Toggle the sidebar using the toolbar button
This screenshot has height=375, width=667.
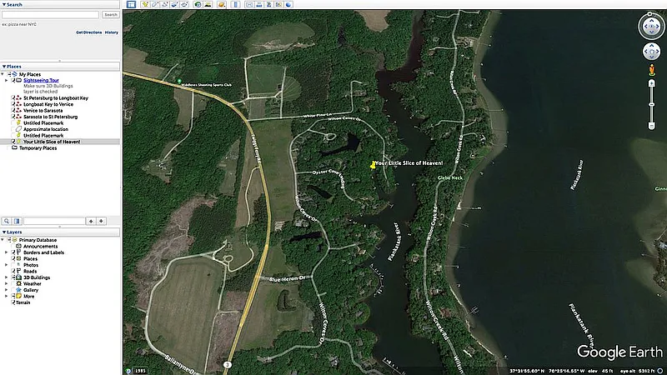point(130,4)
